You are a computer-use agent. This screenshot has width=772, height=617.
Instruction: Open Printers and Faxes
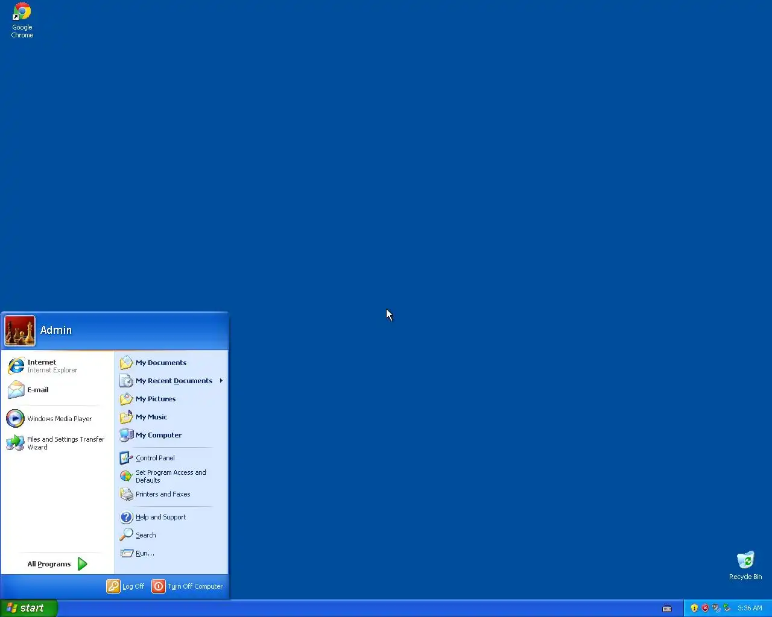172,494
